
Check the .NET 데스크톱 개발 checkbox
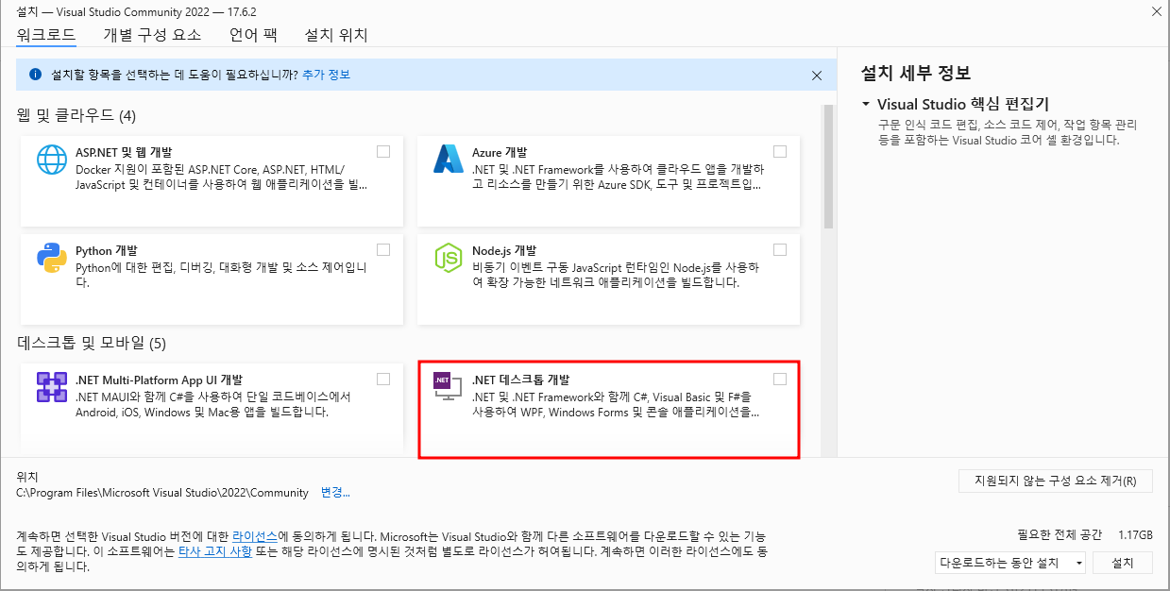click(780, 379)
